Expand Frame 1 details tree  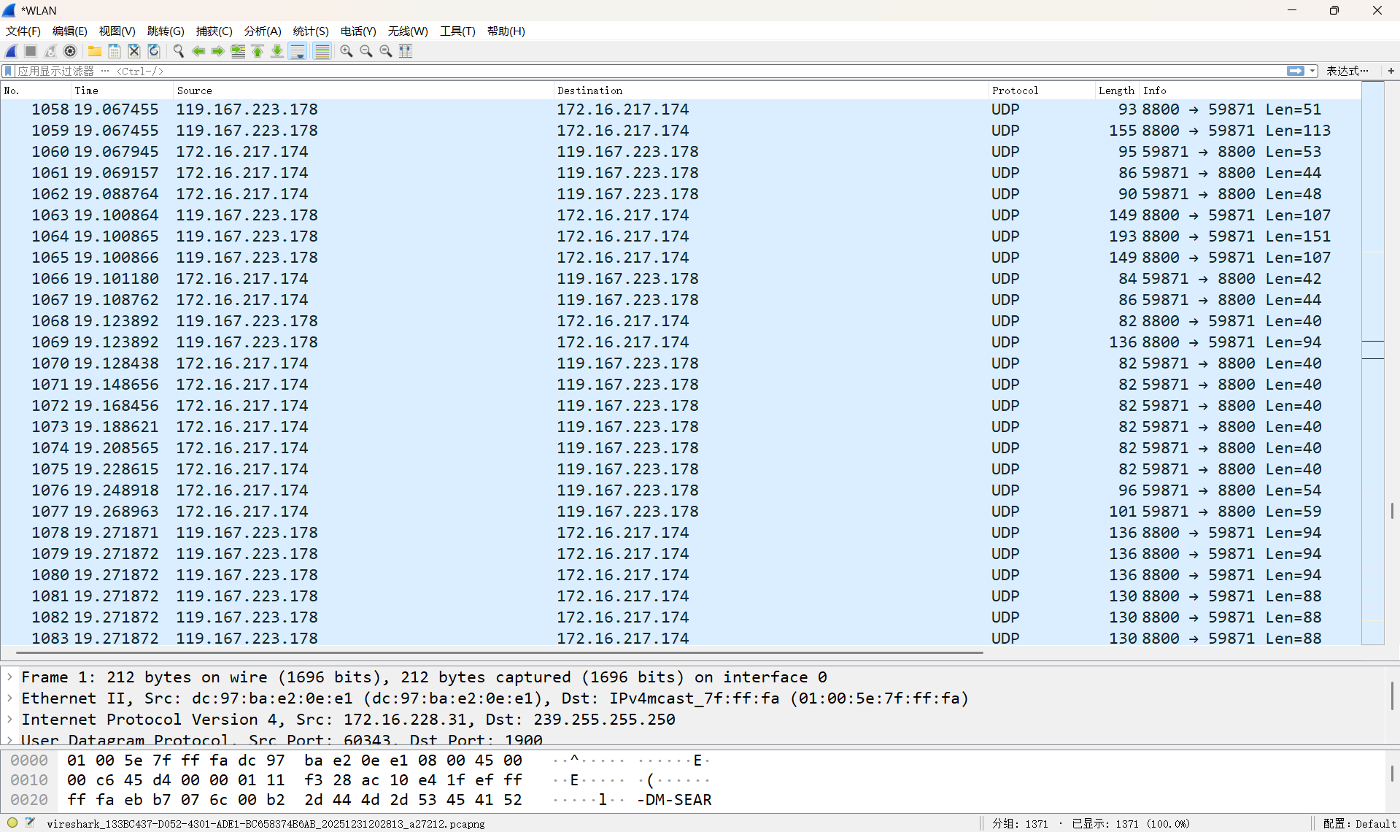tap(9, 677)
